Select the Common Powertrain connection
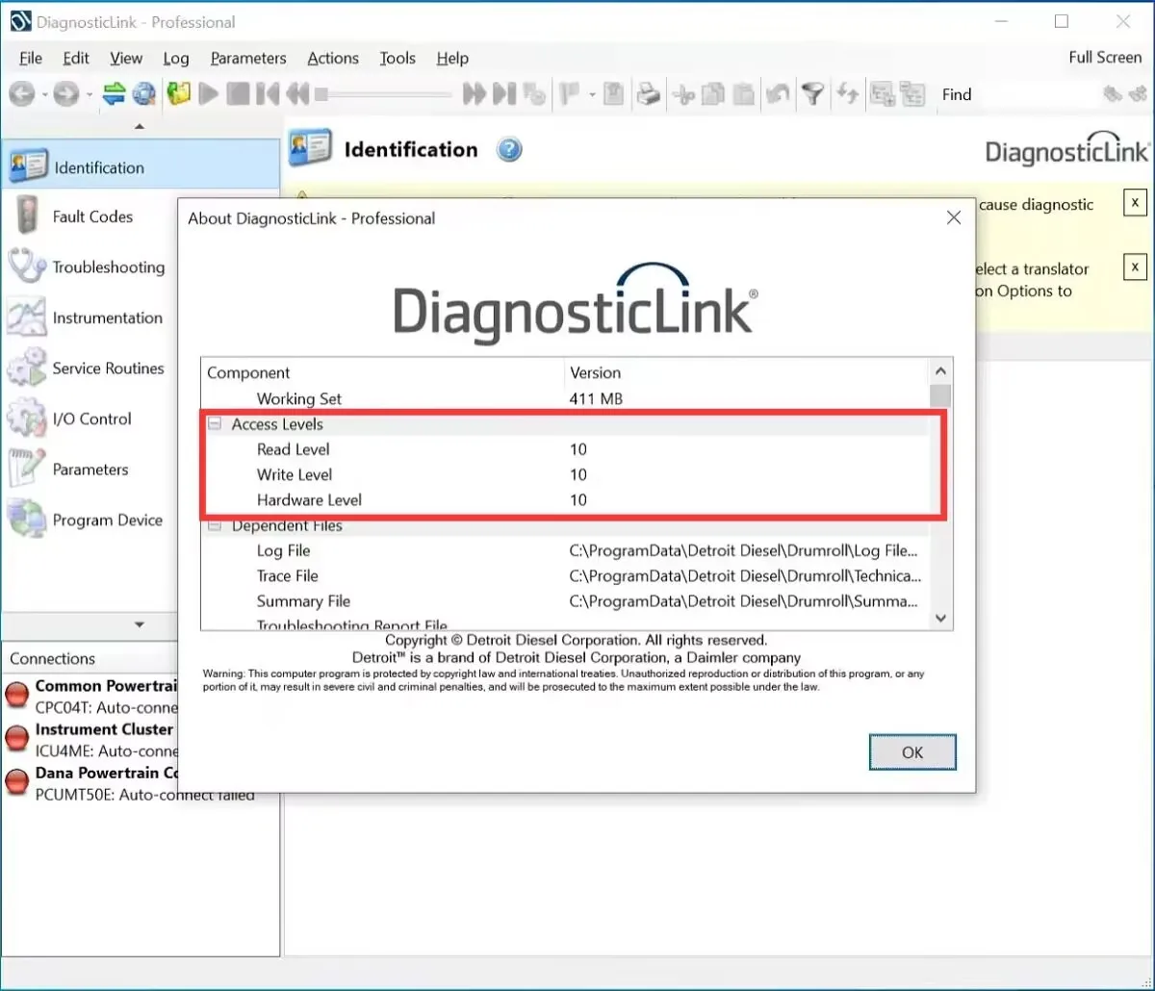Image resolution: width=1155 pixels, height=991 pixels. (90, 696)
